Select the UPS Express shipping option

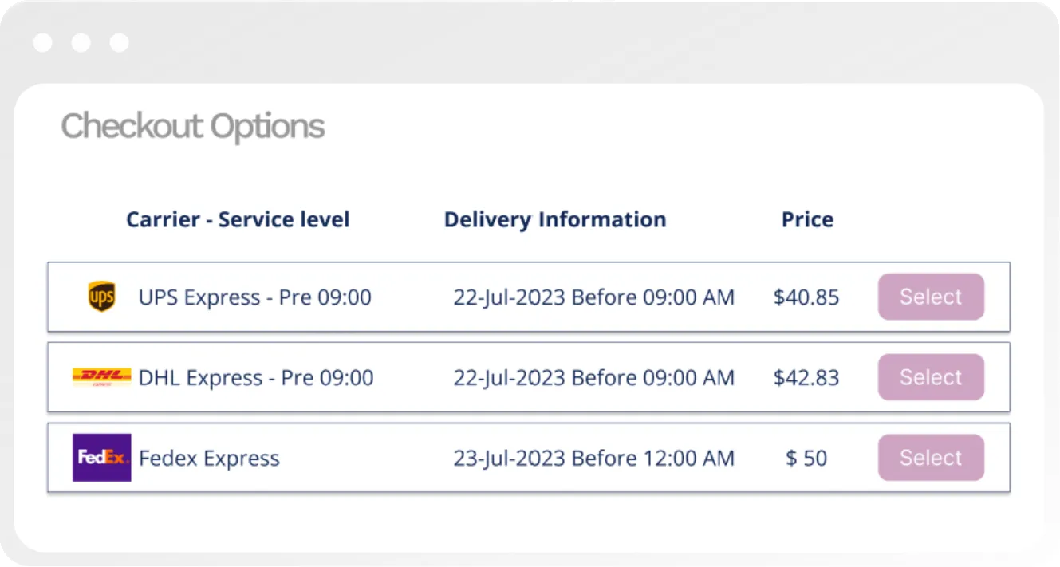[931, 297]
